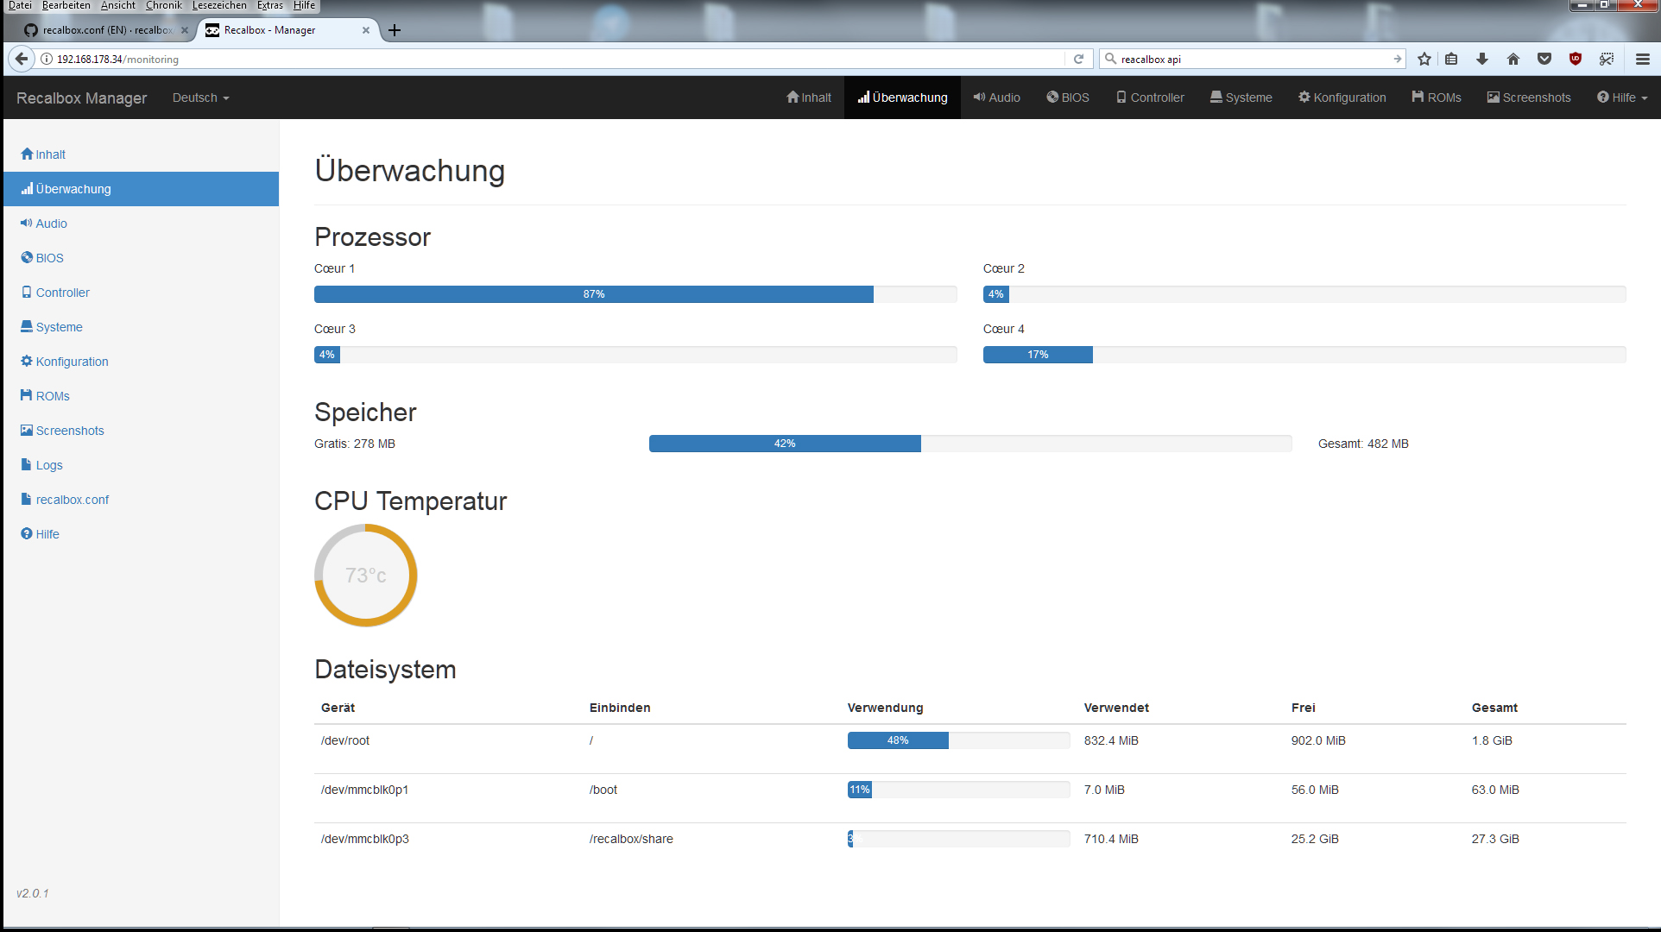Expand the Hilfe dropdown in navbar
1661x932 pixels.
click(x=1622, y=98)
